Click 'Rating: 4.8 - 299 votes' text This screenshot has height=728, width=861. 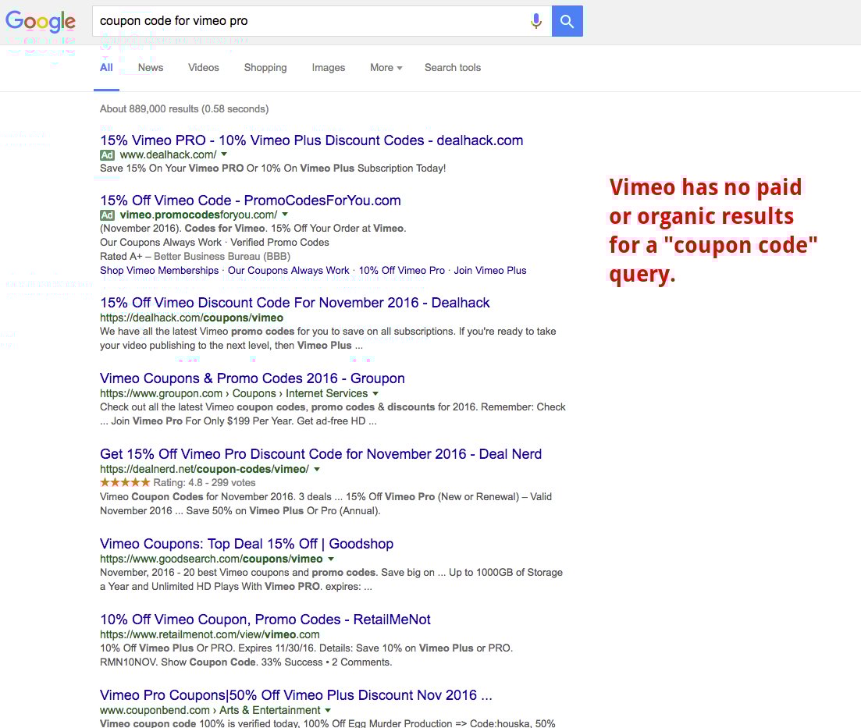pyautogui.click(x=205, y=482)
